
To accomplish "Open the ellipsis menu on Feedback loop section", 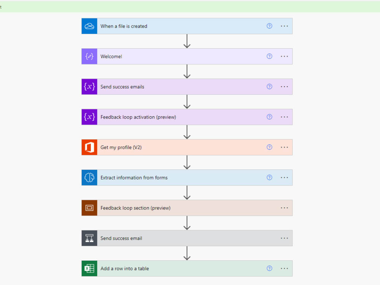I will pyautogui.click(x=284, y=208).
